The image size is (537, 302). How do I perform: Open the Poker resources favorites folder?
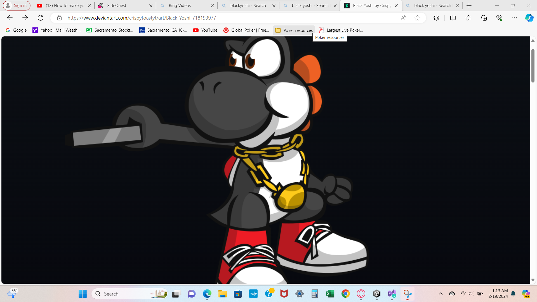point(294,30)
